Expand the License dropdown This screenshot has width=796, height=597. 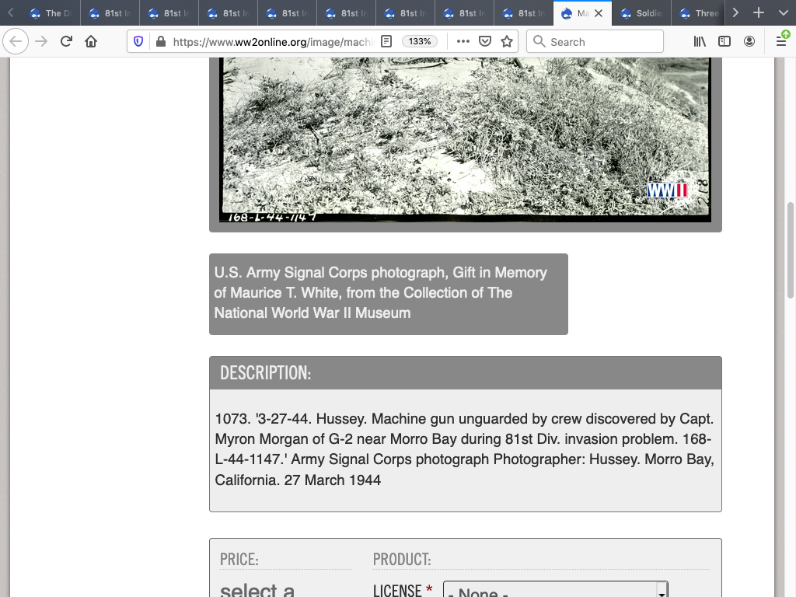click(555, 592)
